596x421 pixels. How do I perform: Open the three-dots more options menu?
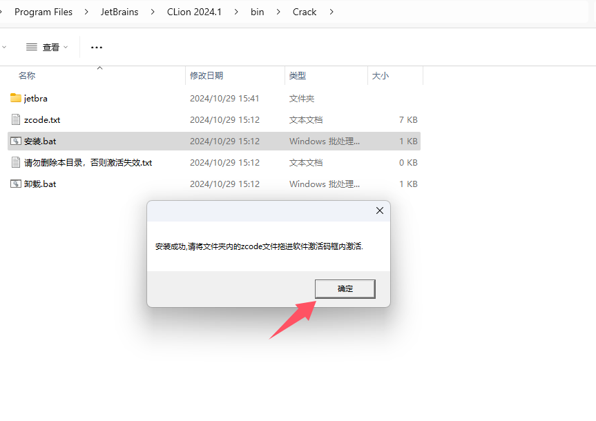tap(97, 48)
